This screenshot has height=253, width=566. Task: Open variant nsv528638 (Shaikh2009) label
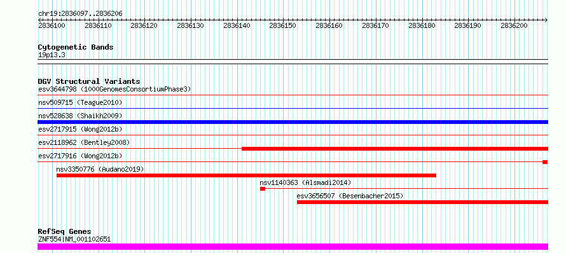click(80, 116)
